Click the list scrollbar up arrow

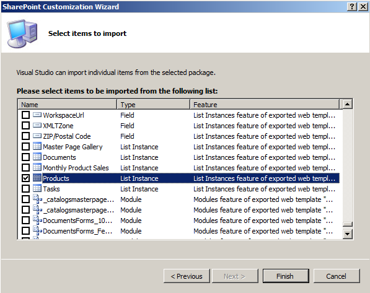[347, 104]
